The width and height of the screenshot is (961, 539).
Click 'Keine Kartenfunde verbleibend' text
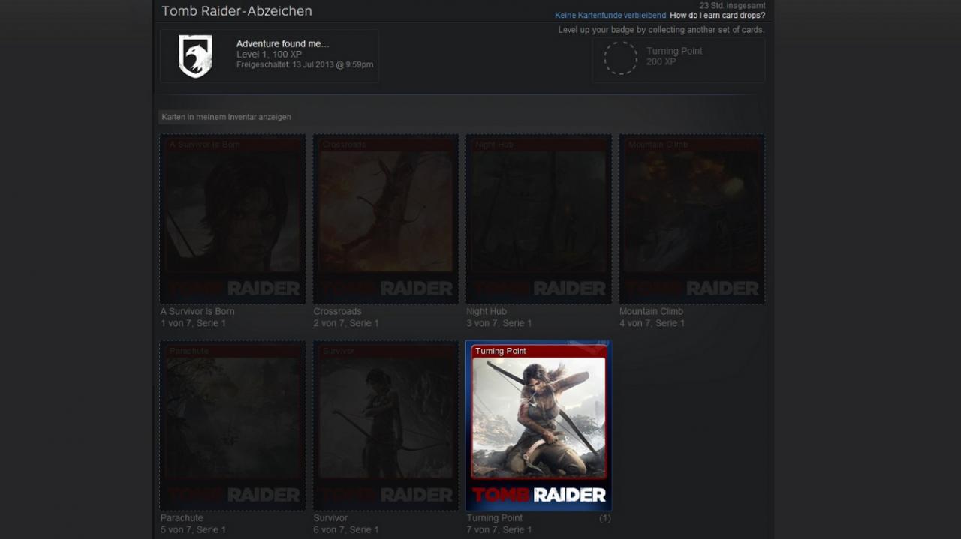coord(610,16)
